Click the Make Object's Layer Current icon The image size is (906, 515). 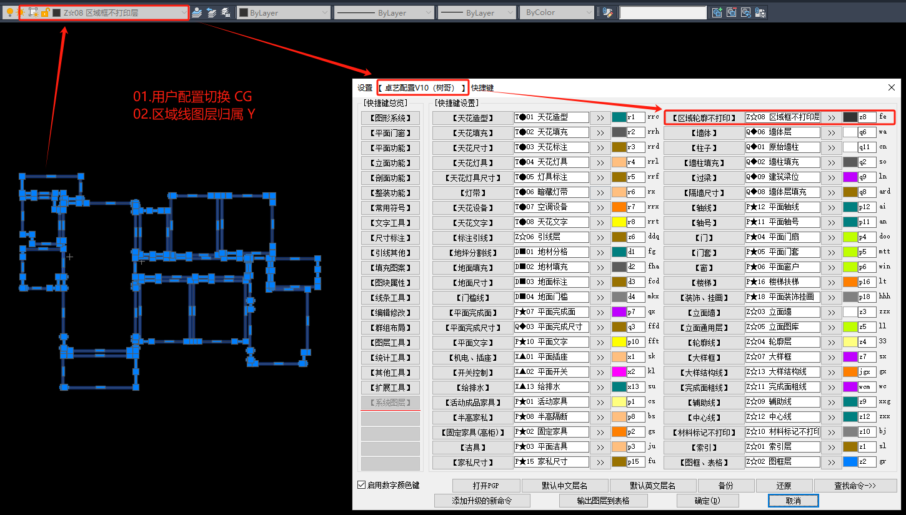point(197,12)
